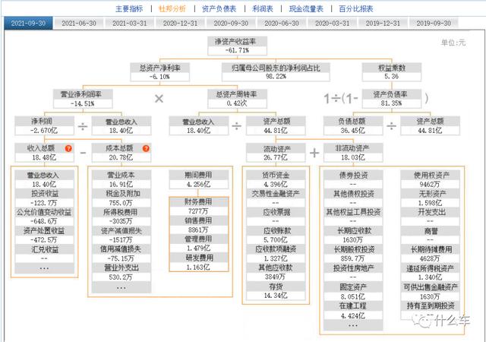Viewport: 486px width, 342px height.
Task: Switch to the 2019-12-31 date tab
Action: point(383,24)
